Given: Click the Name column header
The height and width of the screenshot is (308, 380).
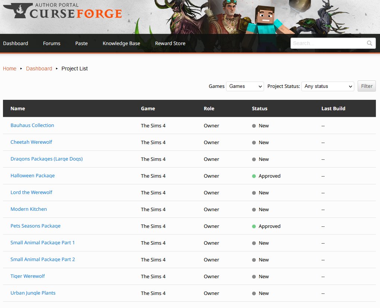Looking at the screenshot, I should 18,108.
